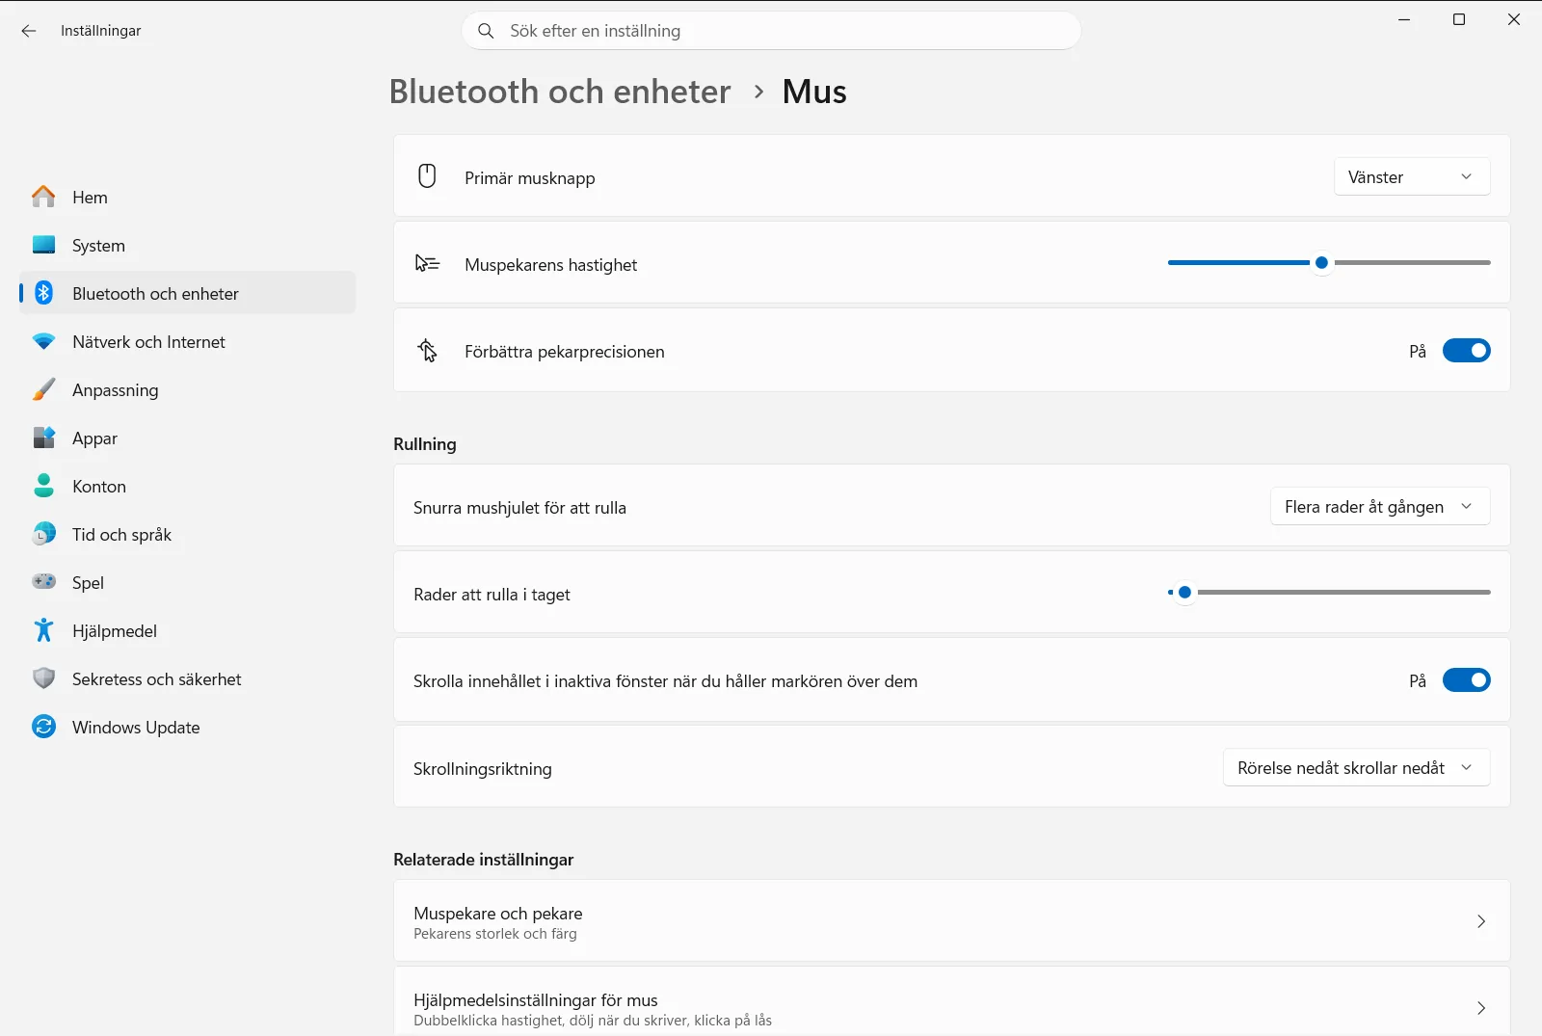Go to Hem in sidebar
The height and width of the screenshot is (1036, 1542).
187,197
